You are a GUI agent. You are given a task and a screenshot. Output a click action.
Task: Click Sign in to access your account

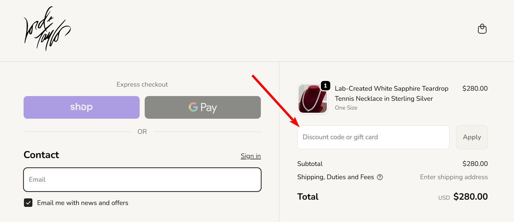(x=250, y=156)
